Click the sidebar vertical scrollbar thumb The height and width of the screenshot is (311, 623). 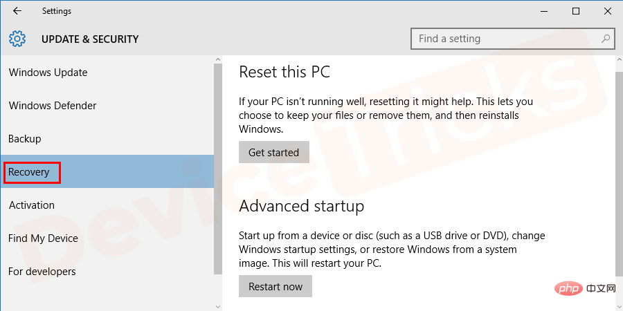[218, 169]
